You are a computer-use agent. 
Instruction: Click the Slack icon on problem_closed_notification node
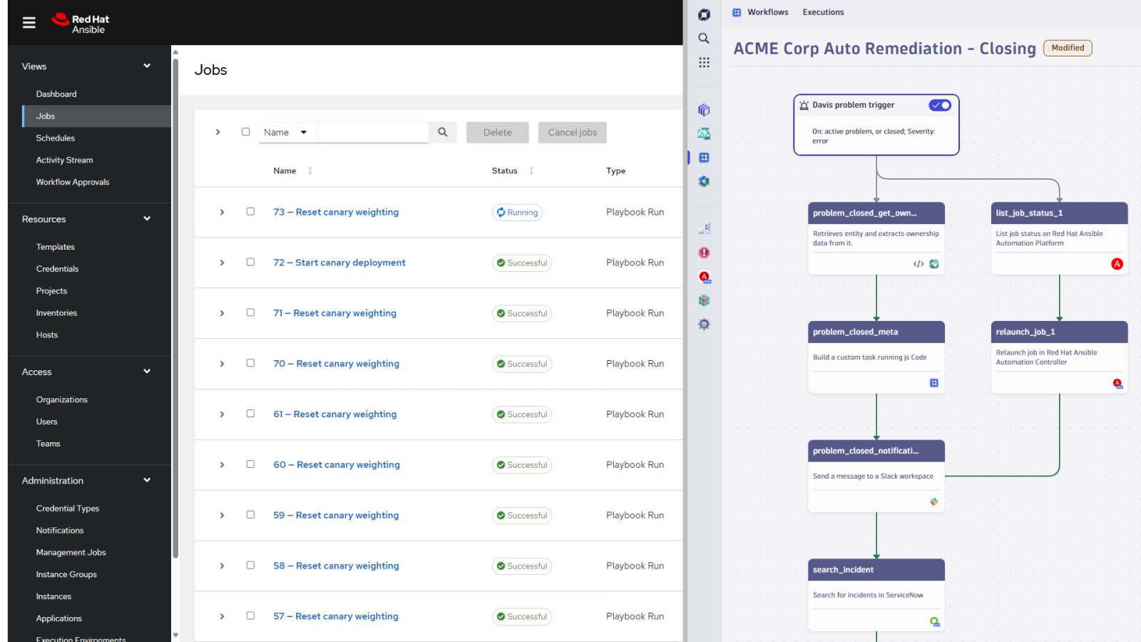click(x=933, y=501)
